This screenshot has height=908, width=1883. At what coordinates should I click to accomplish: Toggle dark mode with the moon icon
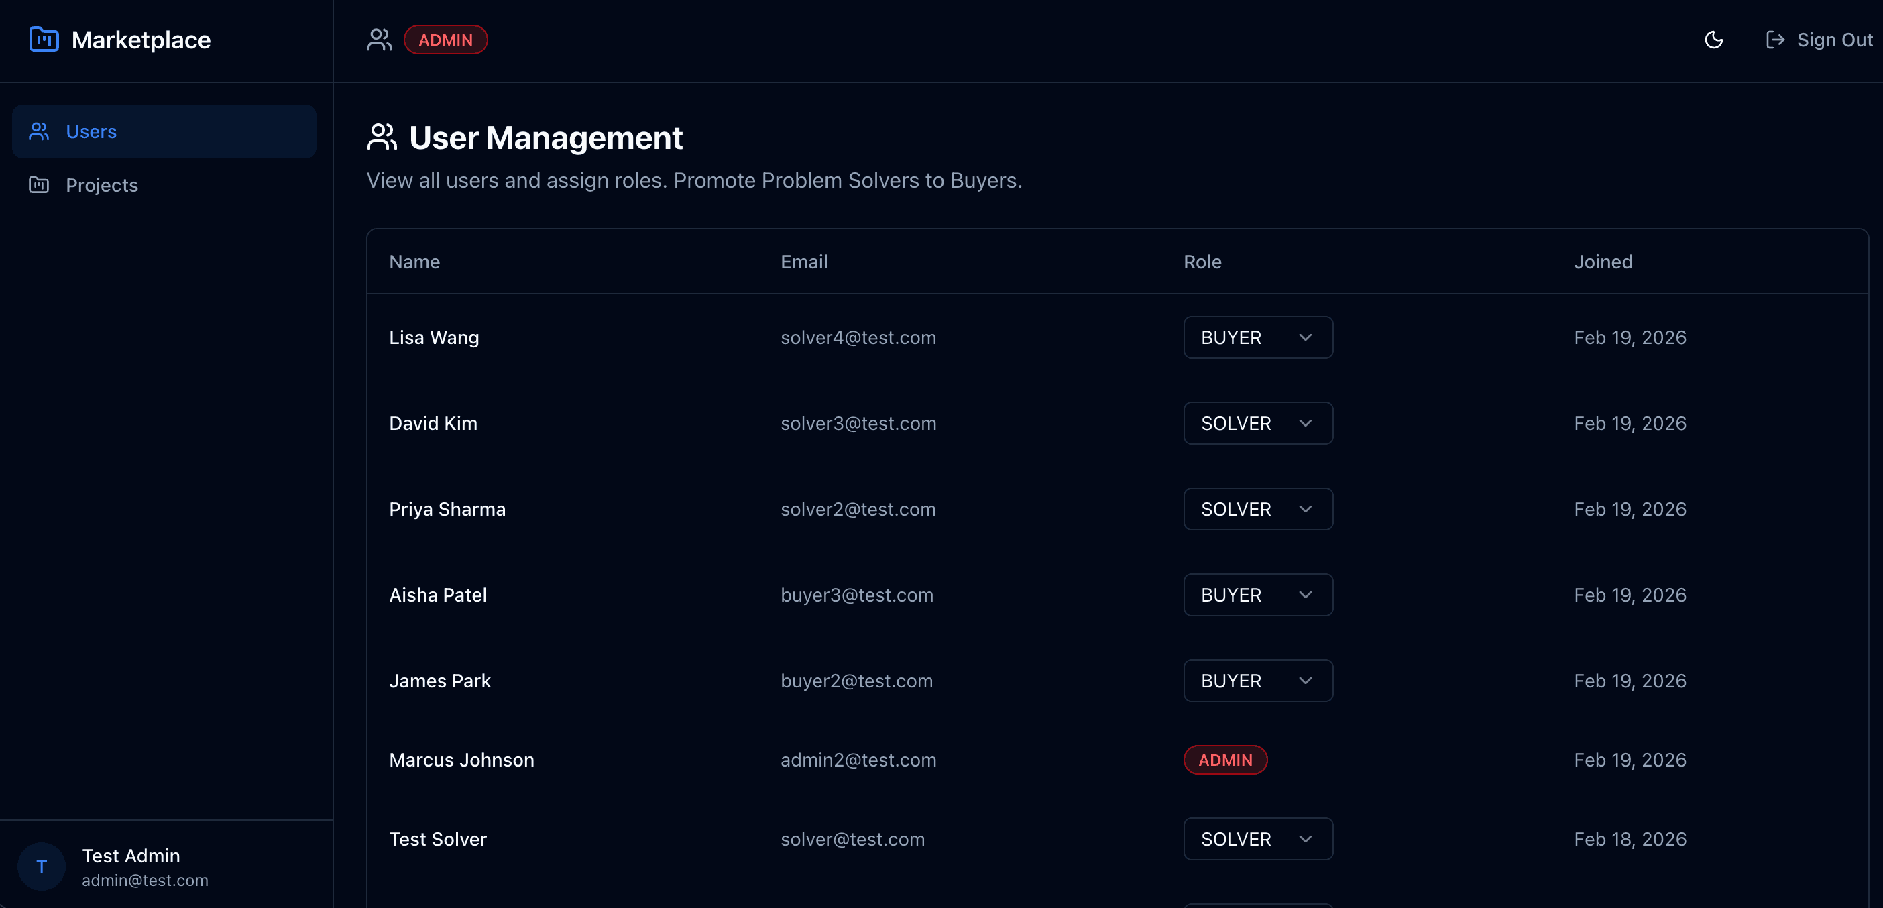click(1714, 40)
